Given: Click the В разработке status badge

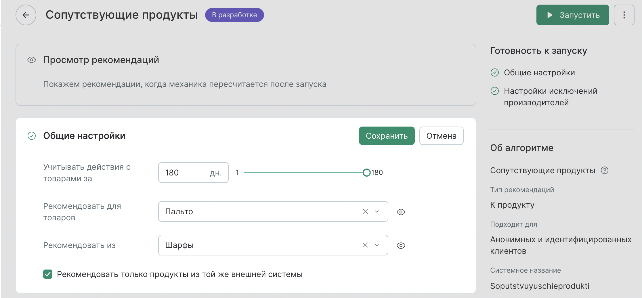Looking at the screenshot, I should (x=234, y=15).
